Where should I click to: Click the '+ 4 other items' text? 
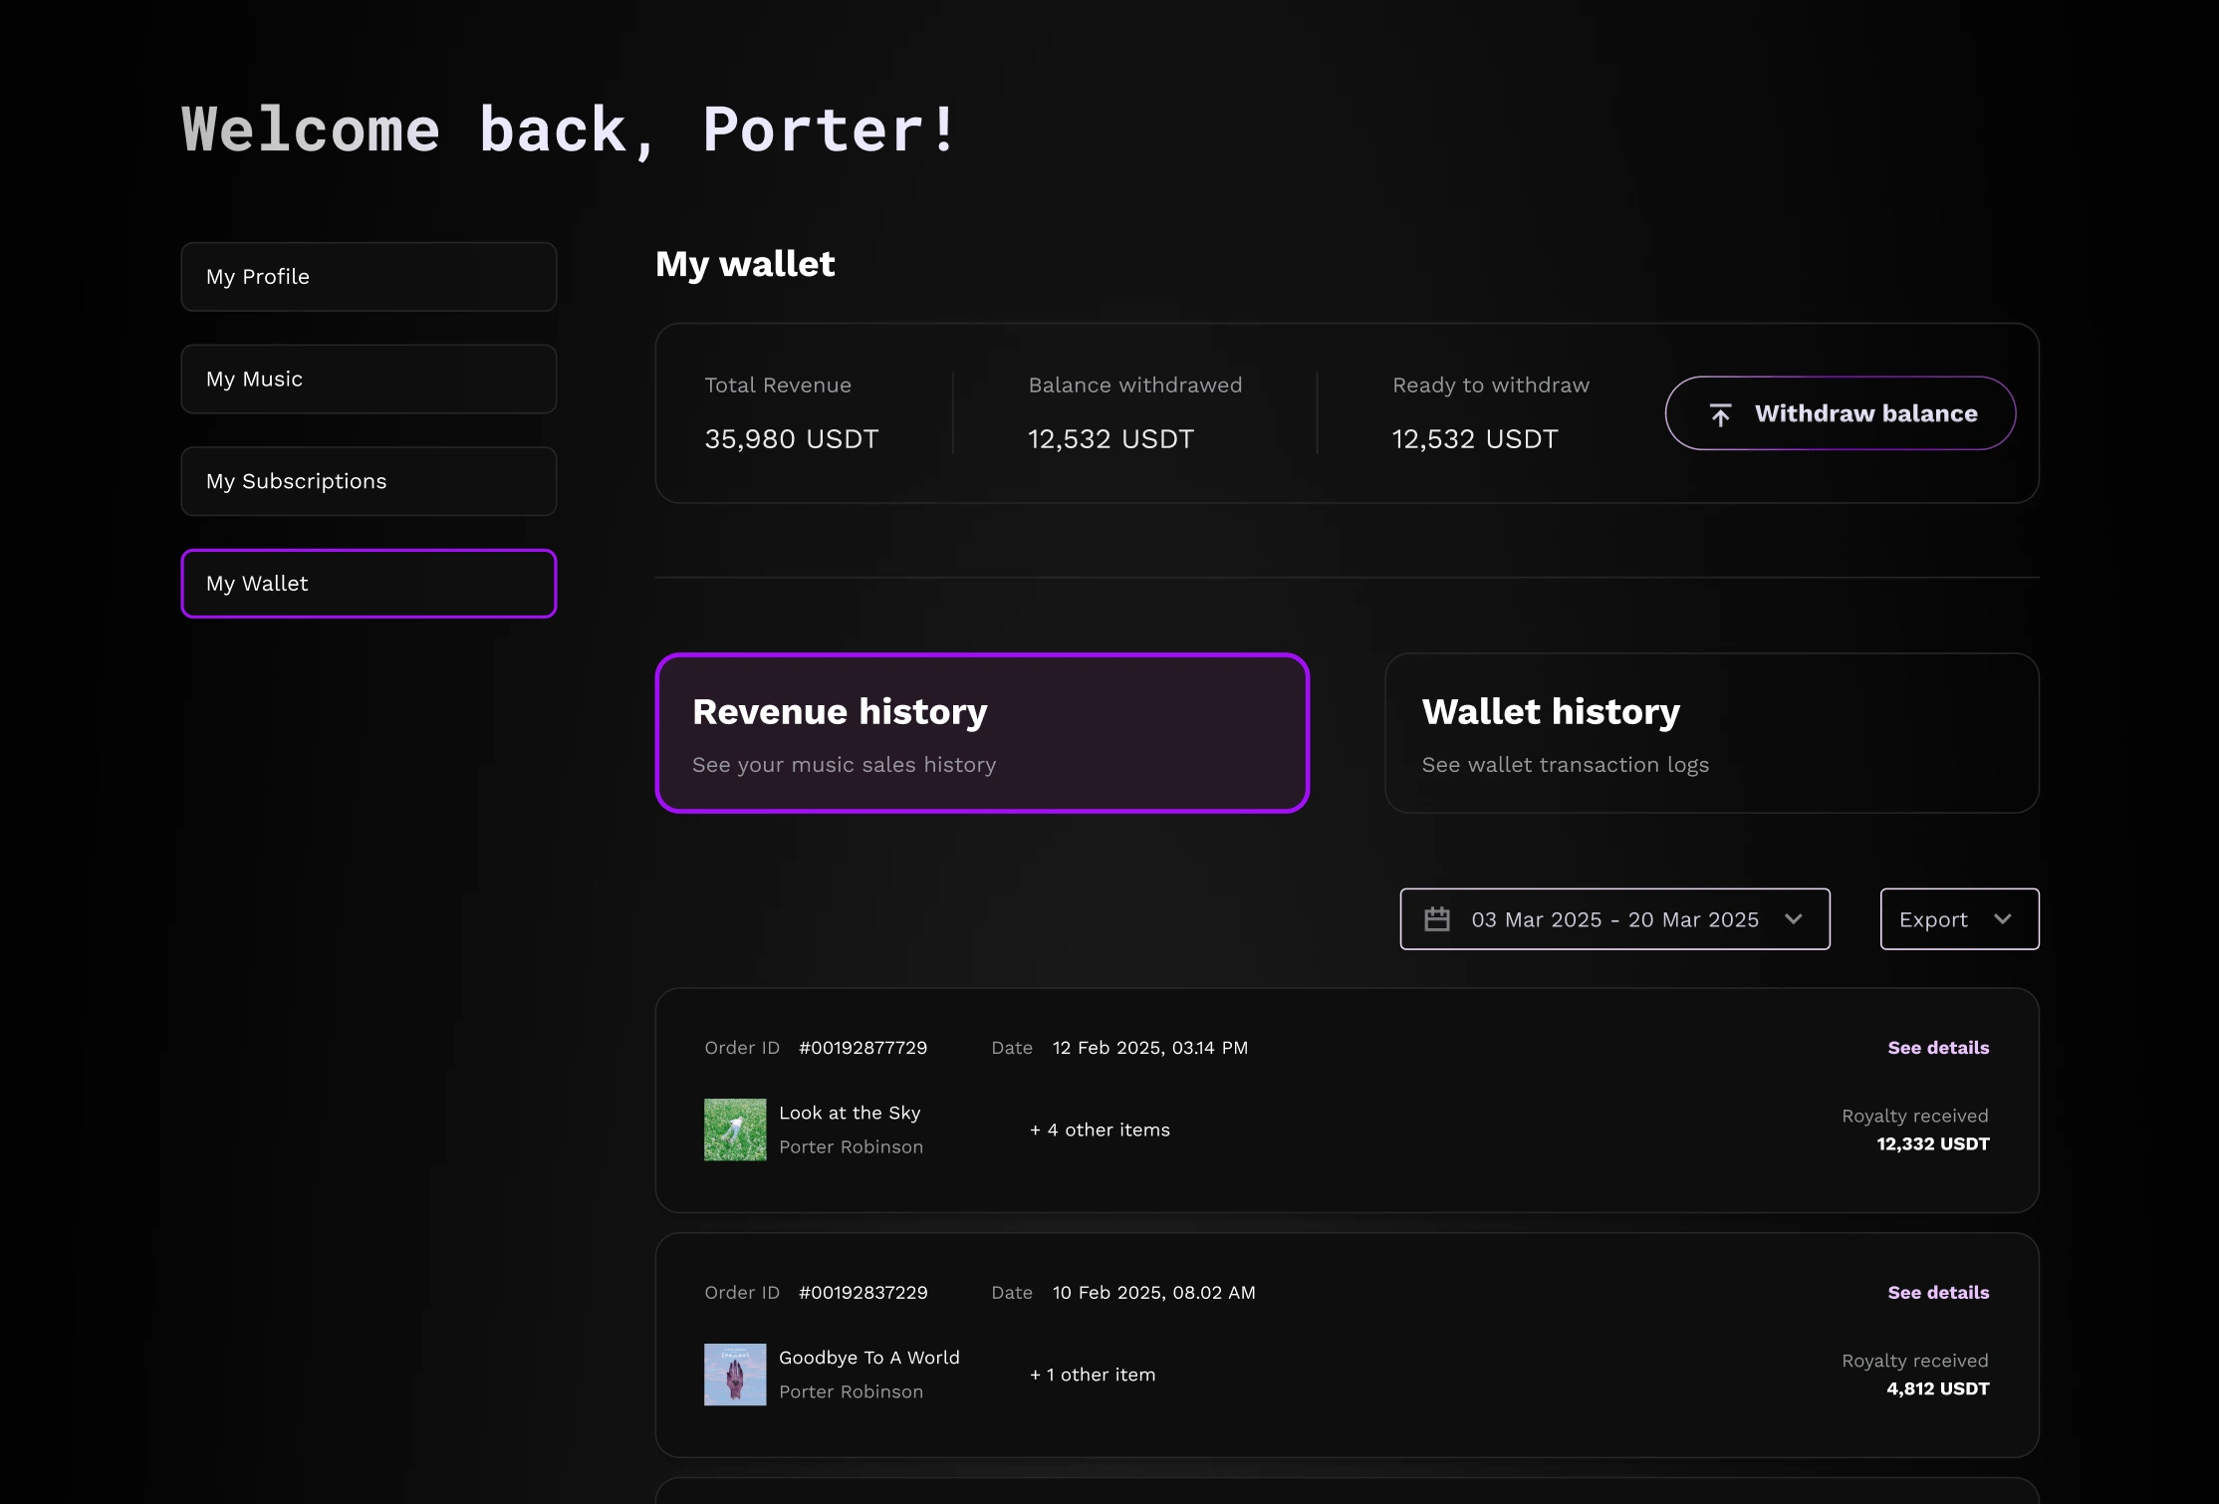tap(1100, 1129)
